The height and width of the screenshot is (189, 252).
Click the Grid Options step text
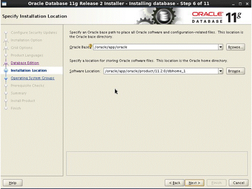pos(21,48)
